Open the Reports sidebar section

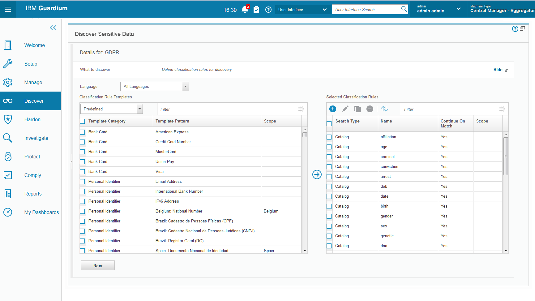pos(33,194)
